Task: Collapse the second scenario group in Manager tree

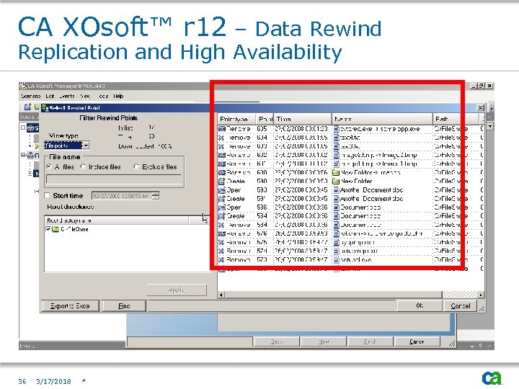Action: coord(24,154)
